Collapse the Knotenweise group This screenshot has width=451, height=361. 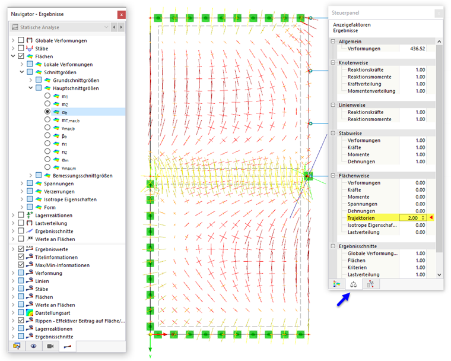[x=333, y=62]
